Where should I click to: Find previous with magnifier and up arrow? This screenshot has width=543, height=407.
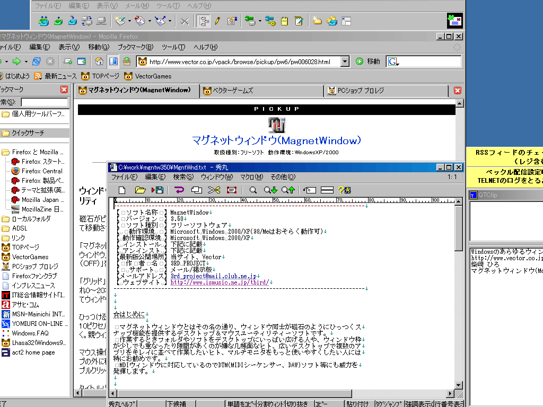tap(288, 190)
